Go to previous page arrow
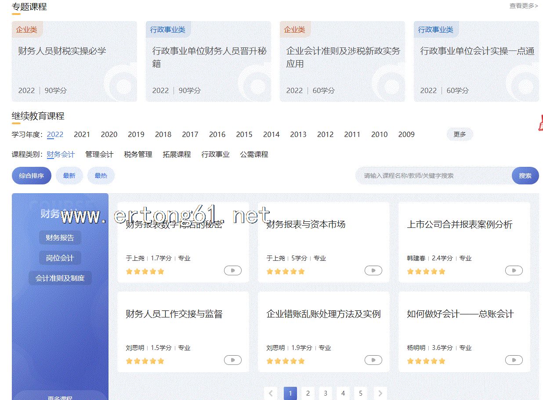 coord(271,393)
